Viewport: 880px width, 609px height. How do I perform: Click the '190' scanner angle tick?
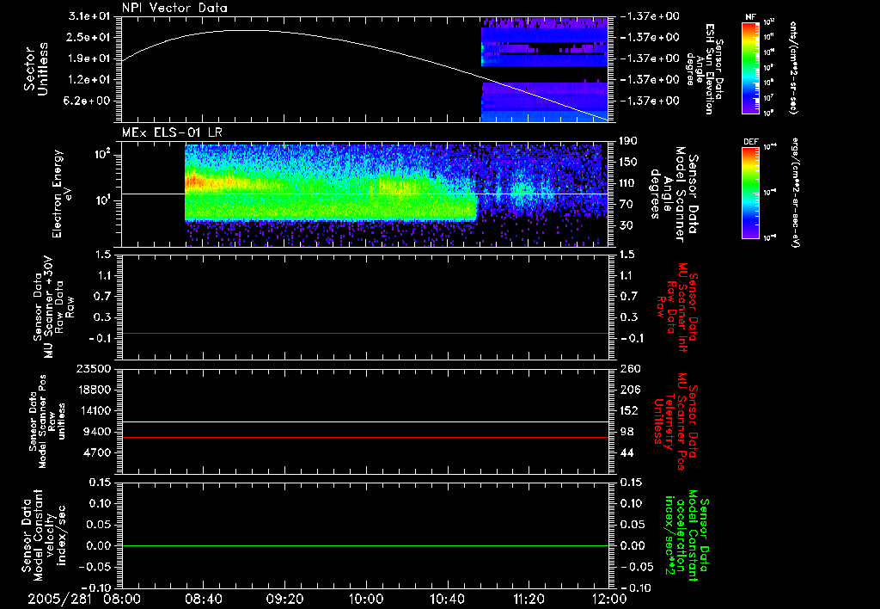[x=630, y=141]
